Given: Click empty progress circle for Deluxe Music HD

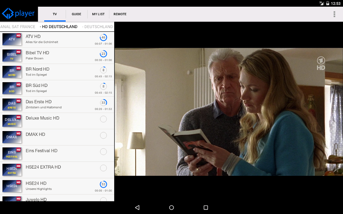Looking at the screenshot, I should coord(104,119).
